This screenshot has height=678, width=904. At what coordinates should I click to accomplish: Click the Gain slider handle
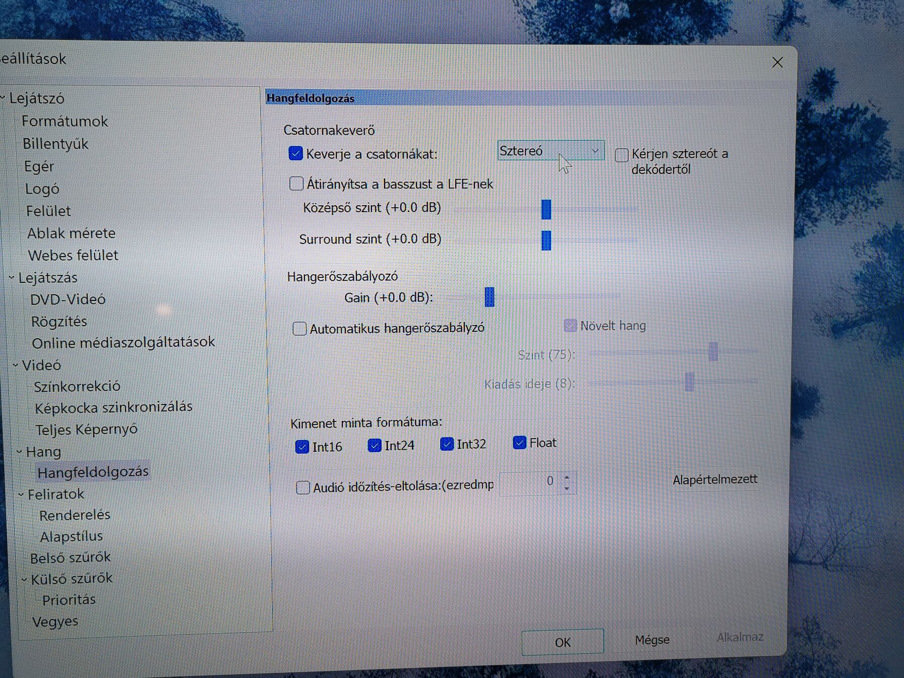point(489,297)
